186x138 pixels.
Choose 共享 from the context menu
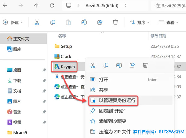click(x=130, y=90)
